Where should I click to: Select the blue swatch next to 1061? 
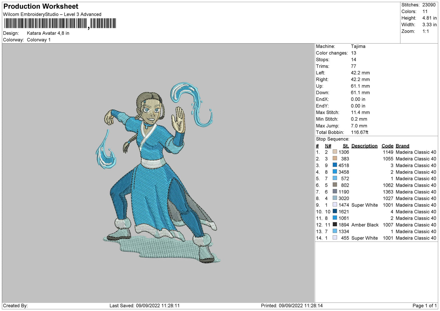point(335,218)
